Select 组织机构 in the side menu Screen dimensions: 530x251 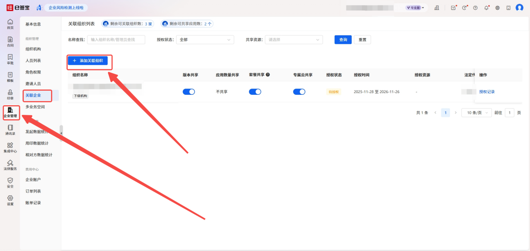click(x=33, y=49)
